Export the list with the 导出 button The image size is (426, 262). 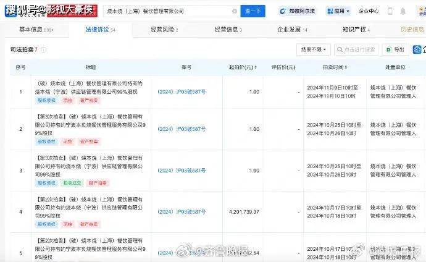click(395, 49)
